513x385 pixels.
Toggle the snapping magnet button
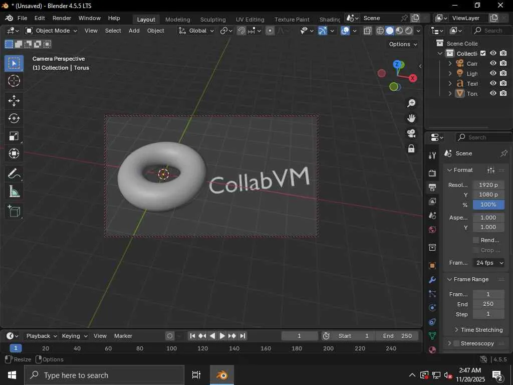point(241,31)
